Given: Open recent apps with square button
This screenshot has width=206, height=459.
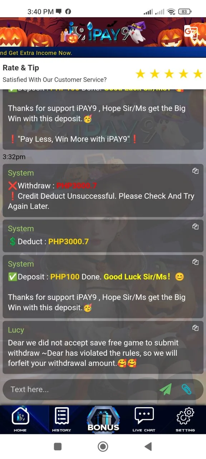Looking at the screenshot, I should (x=58, y=446).
